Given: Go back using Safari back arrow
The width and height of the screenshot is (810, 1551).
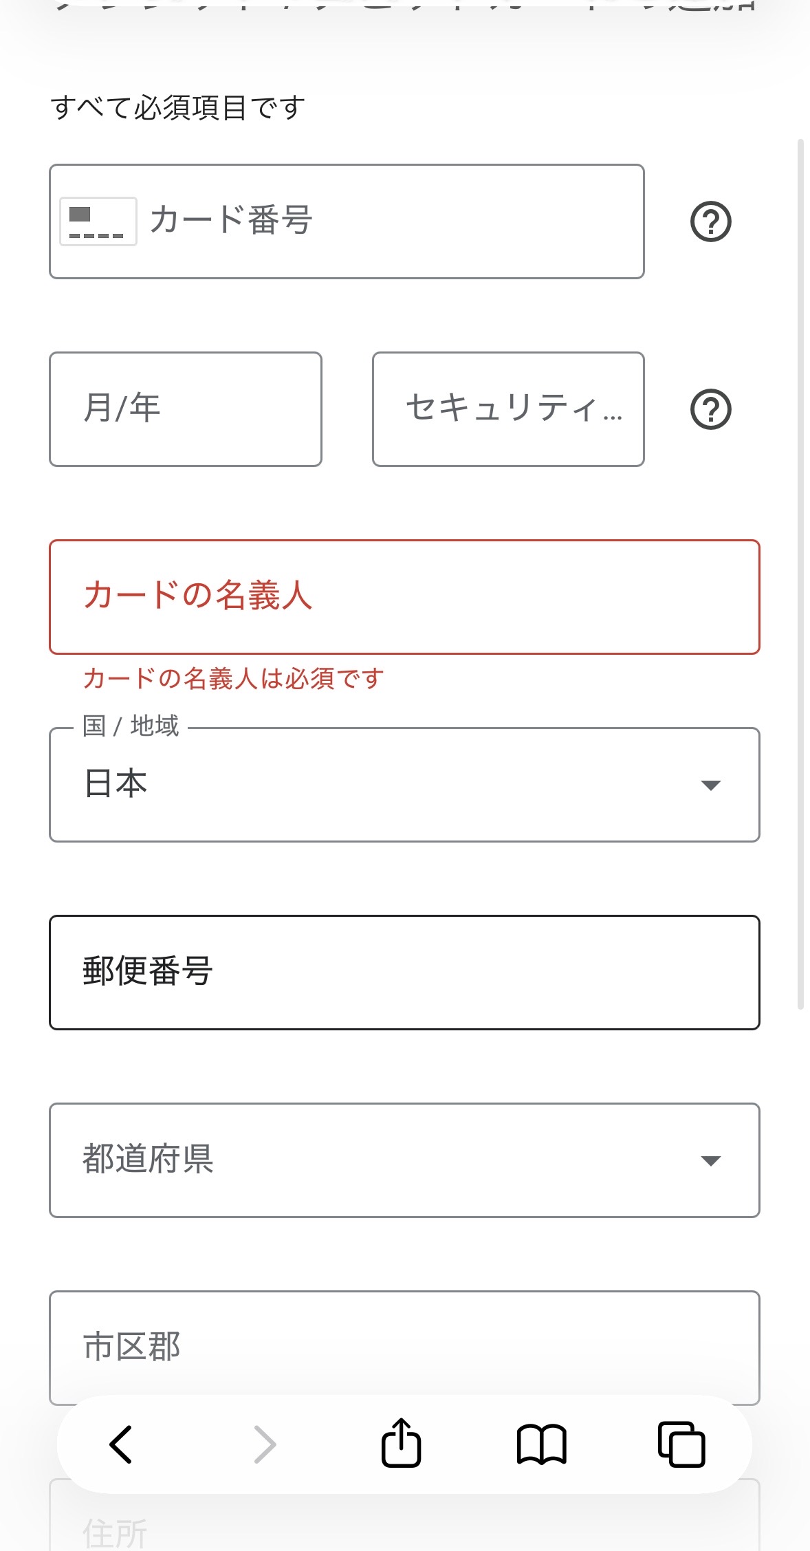Looking at the screenshot, I should coord(121,1444).
